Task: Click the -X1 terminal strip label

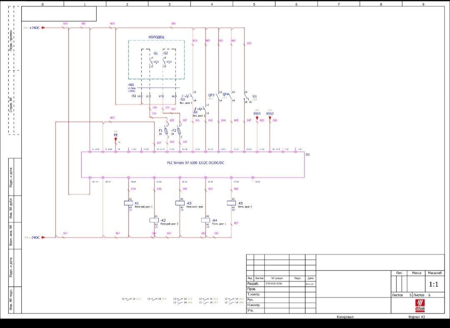Action: coord(133,96)
